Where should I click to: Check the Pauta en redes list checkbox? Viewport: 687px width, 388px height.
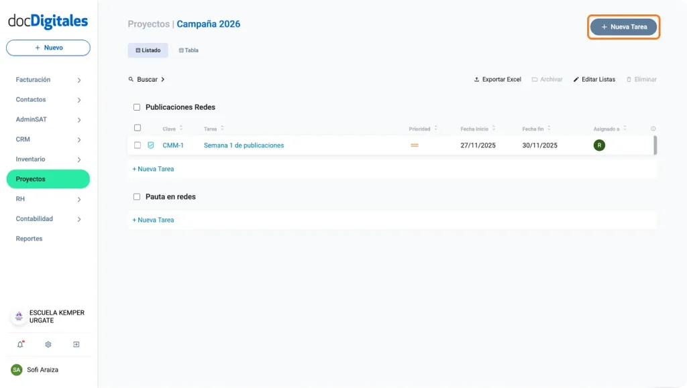tap(137, 196)
